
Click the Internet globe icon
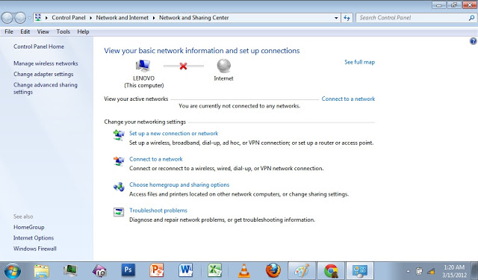(x=224, y=66)
